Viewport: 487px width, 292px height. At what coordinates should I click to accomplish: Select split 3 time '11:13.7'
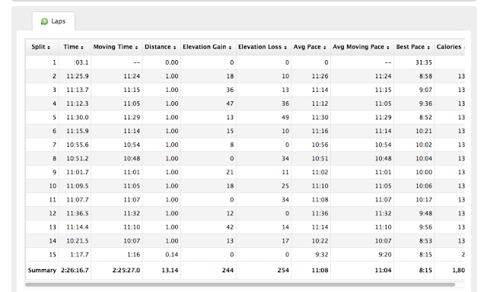(x=78, y=90)
